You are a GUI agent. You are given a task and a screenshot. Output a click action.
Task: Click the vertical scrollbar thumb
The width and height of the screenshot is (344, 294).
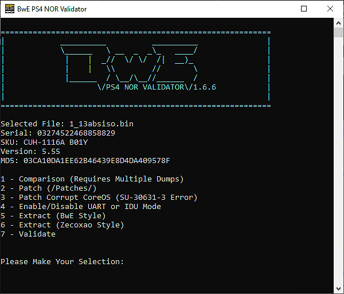tap(338, 33)
